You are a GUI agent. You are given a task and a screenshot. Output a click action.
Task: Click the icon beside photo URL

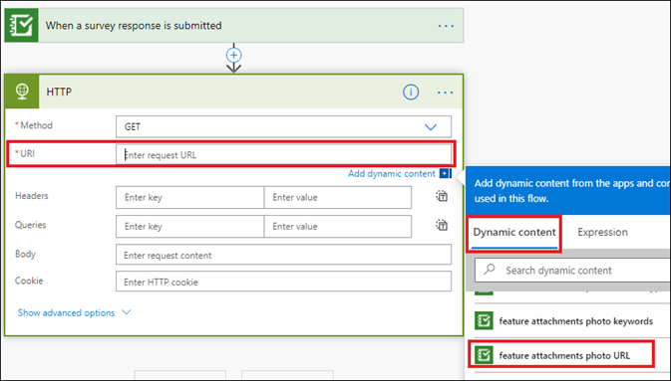pos(484,355)
